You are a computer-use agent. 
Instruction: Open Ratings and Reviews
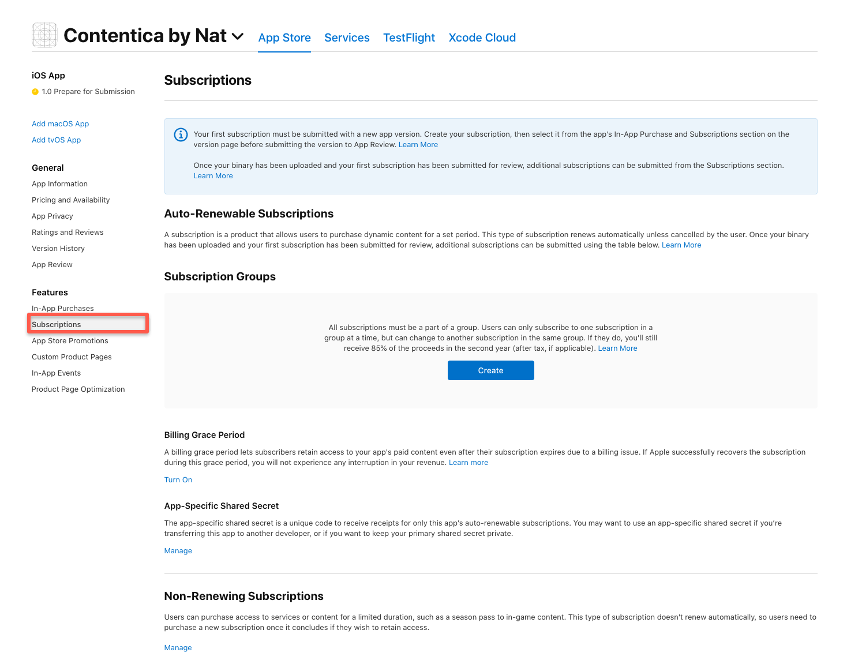[x=68, y=232]
